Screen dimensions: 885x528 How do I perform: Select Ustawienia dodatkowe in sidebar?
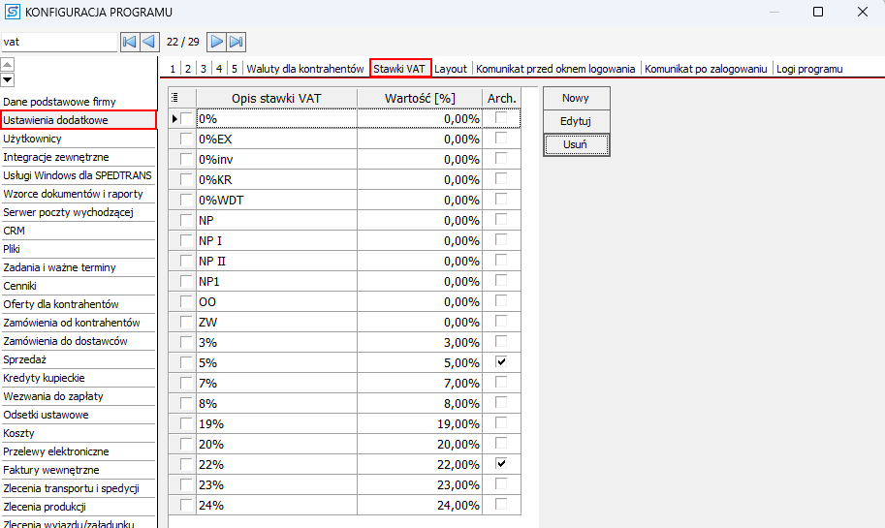click(x=78, y=120)
